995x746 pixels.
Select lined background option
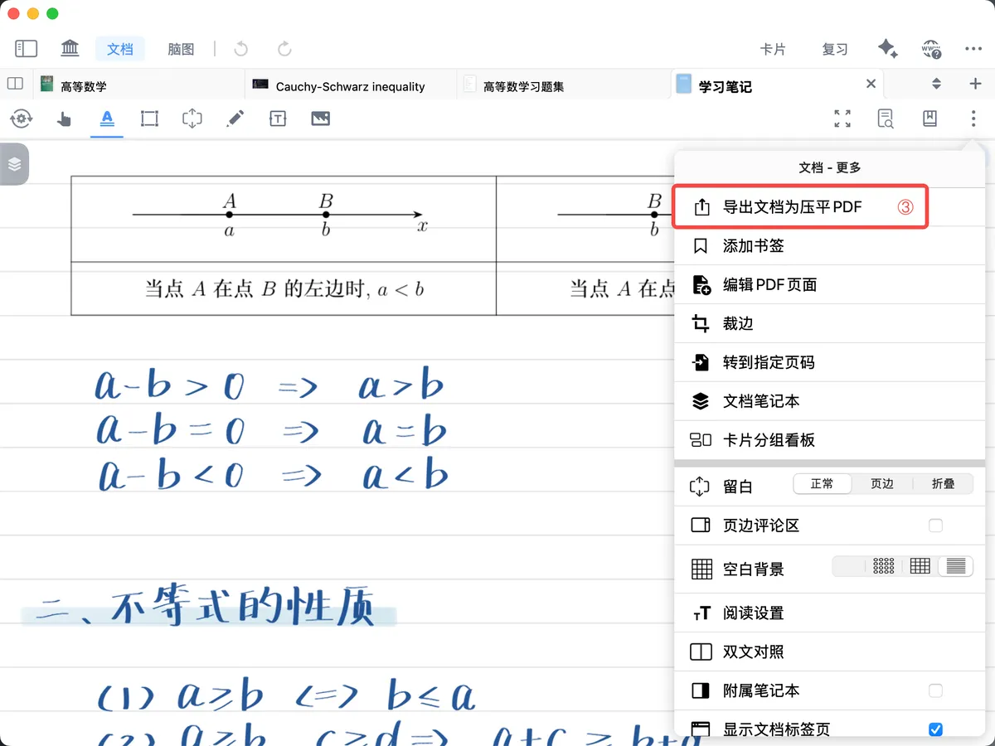tap(956, 566)
